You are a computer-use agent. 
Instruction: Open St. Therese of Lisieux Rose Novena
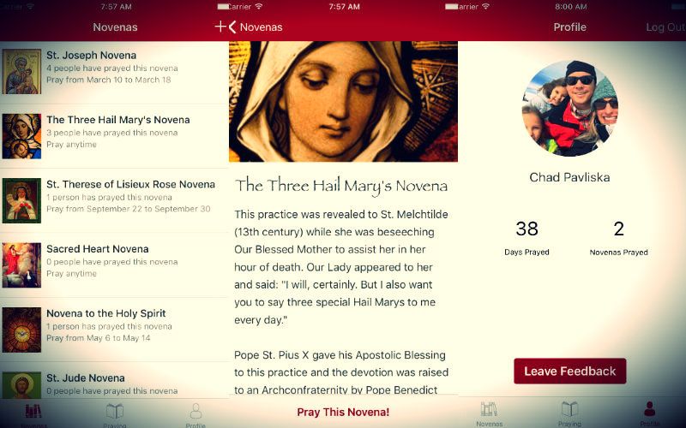click(114, 196)
